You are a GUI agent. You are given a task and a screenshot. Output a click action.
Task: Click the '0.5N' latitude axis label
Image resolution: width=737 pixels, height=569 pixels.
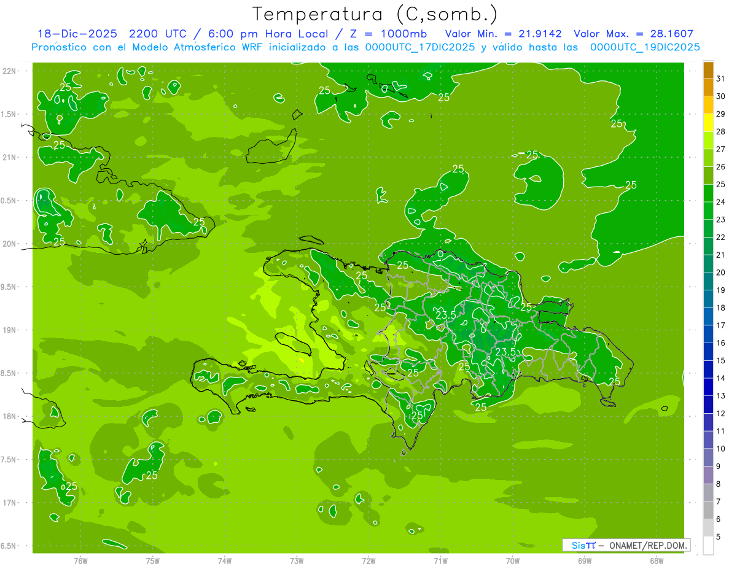click(9, 201)
